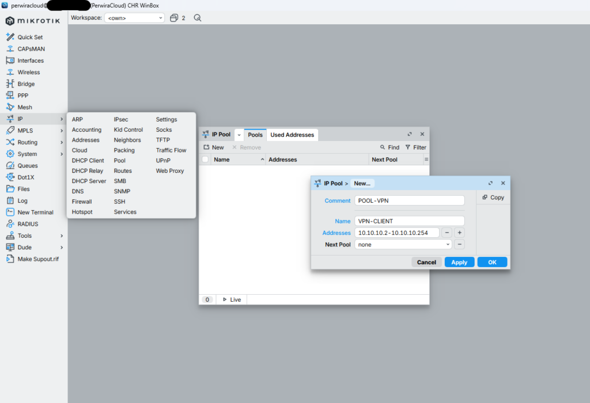Toggle the Live update button
Screen dimensions: 590x403
pos(231,299)
